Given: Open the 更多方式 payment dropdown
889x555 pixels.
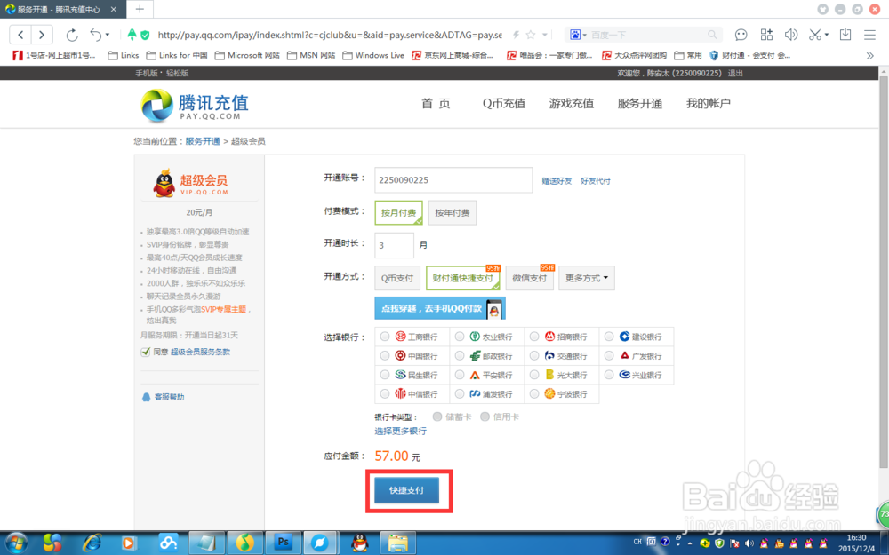Looking at the screenshot, I should pyautogui.click(x=585, y=277).
